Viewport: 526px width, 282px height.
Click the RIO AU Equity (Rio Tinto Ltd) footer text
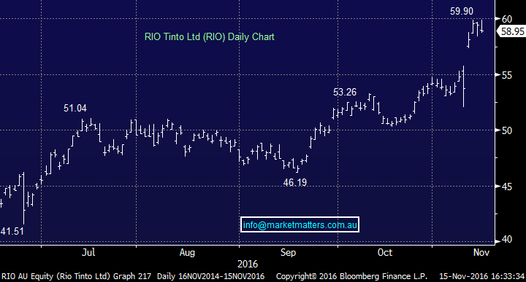click(56, 276)
